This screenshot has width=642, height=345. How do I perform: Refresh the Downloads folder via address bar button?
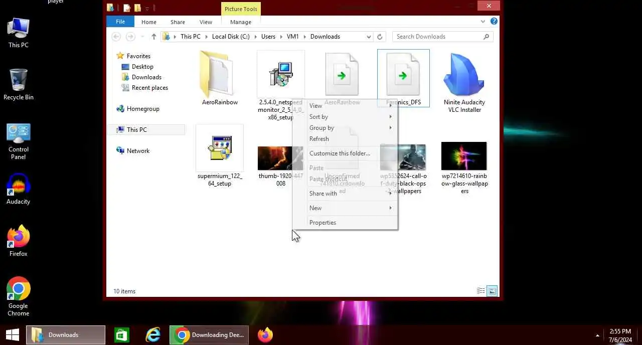point(380,37)
